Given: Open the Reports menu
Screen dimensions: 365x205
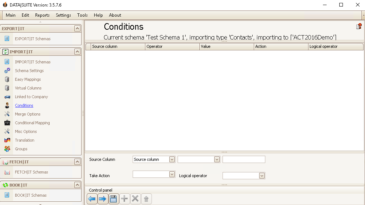Looking at the screenshot, I should click(x=42, y=15).
